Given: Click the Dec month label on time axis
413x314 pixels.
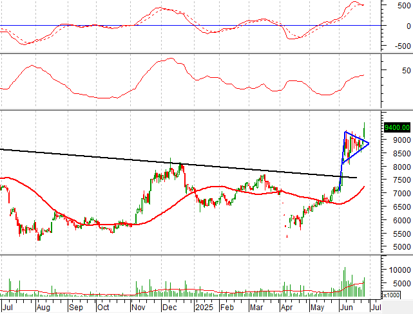Looking at the screenshot, I should pyautogui.click(x=169, y=307).
